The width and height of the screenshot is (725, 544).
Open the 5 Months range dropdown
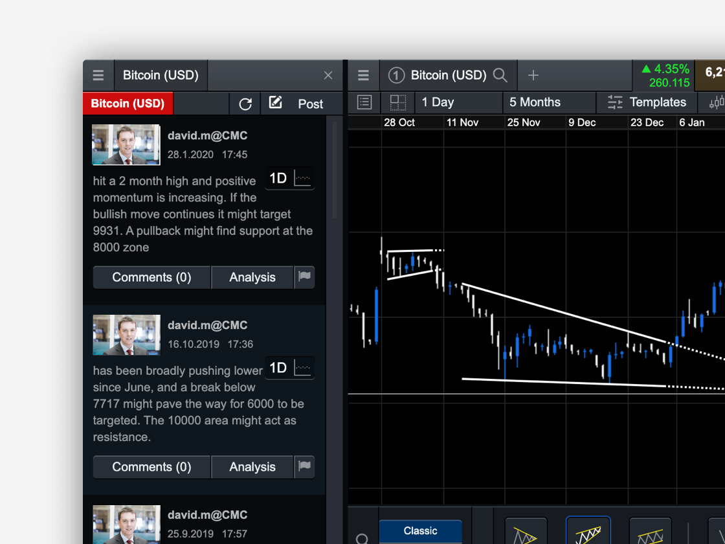(550, 102)
